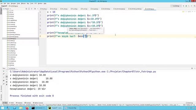Viewport: 196px width, 110px height.
Task: Click line 8 code in the editor
Action: (x=69, y=36)
